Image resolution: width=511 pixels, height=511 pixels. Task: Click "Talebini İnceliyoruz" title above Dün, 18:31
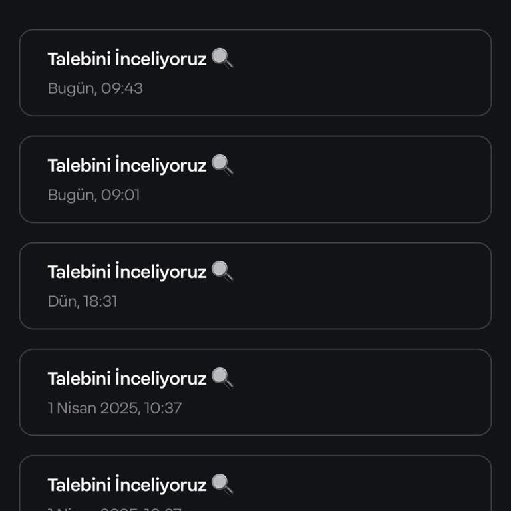(127, 272)
